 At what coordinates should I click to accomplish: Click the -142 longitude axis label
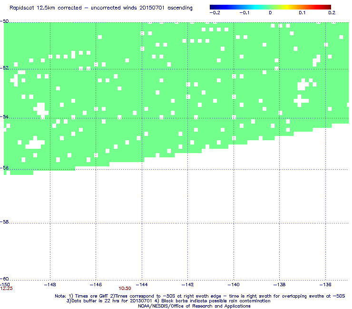pyautogui.click(x=187, y=285)
